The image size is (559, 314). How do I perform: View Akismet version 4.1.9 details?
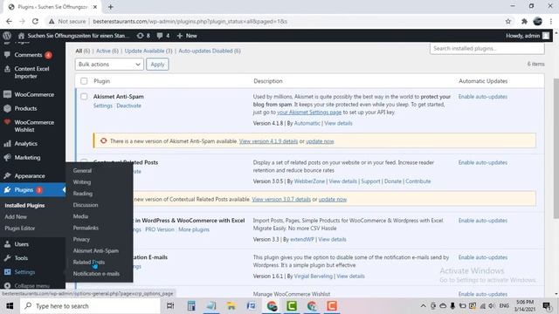point(268,141)
